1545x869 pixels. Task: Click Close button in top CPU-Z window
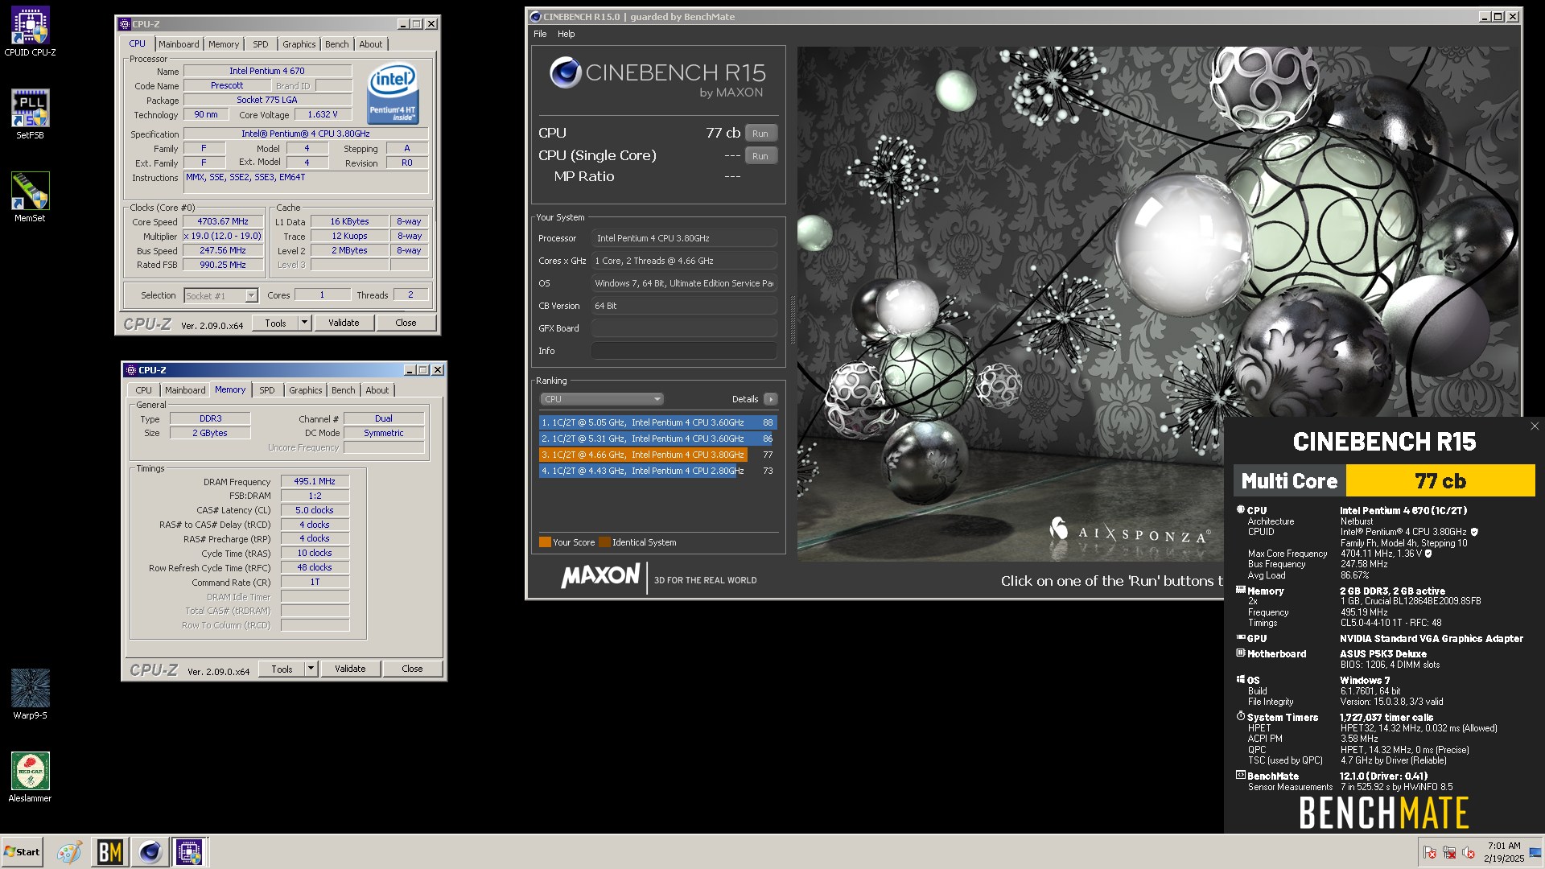click(406, 323)
